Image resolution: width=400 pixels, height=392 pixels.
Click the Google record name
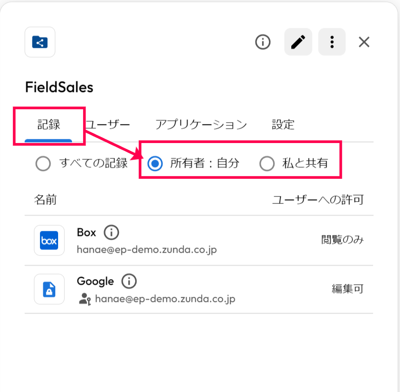pyautogui.click(x=95, y=281)
